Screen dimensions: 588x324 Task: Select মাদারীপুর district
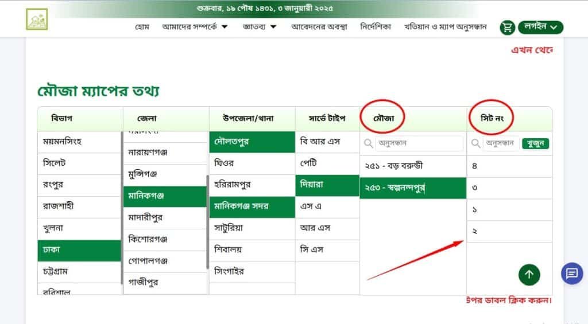point(165,217)
